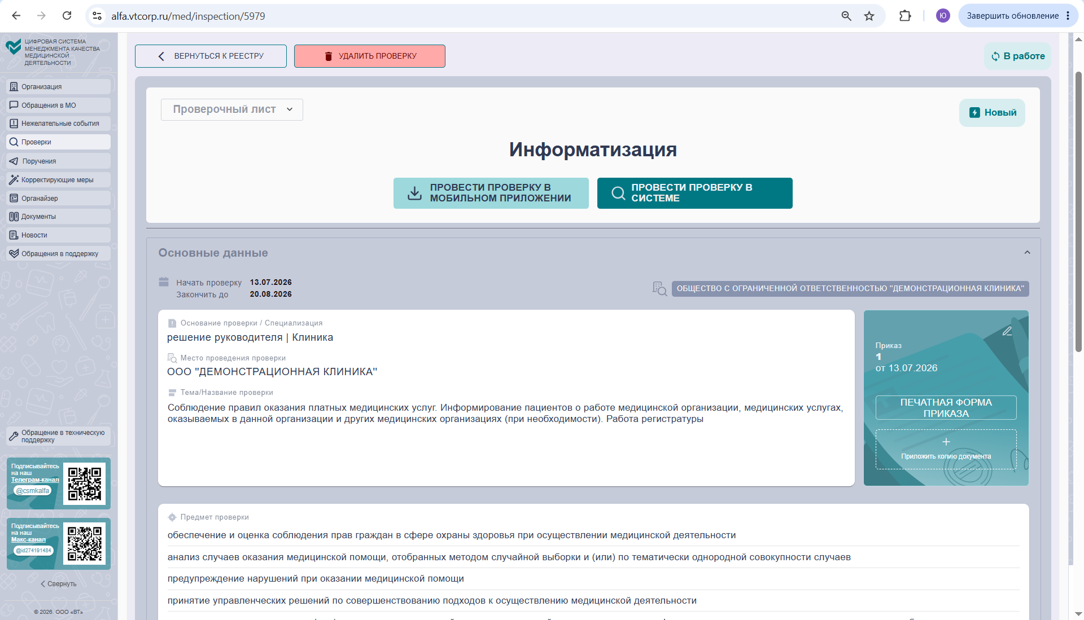Click the browser reload icon
1084x620 pixels.
(67, 16)
